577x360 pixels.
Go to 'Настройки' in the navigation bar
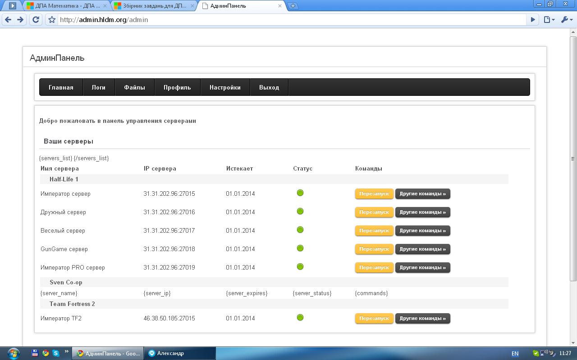click(x=225, y=88)
